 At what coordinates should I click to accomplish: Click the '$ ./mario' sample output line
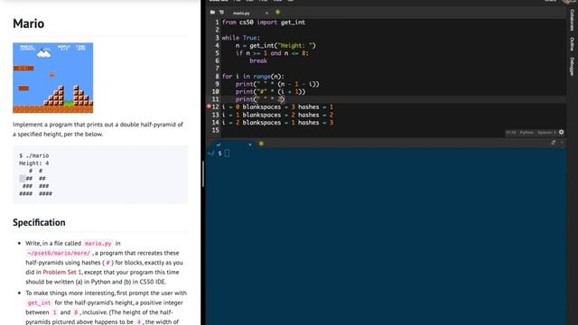coord(34,155)
